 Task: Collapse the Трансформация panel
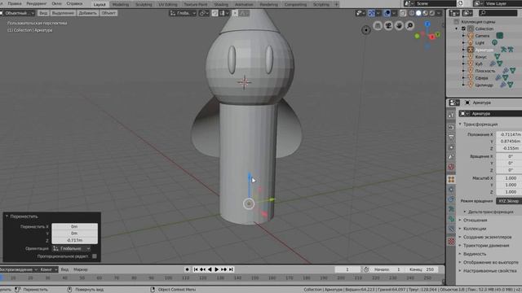click(x=480, y=125)
